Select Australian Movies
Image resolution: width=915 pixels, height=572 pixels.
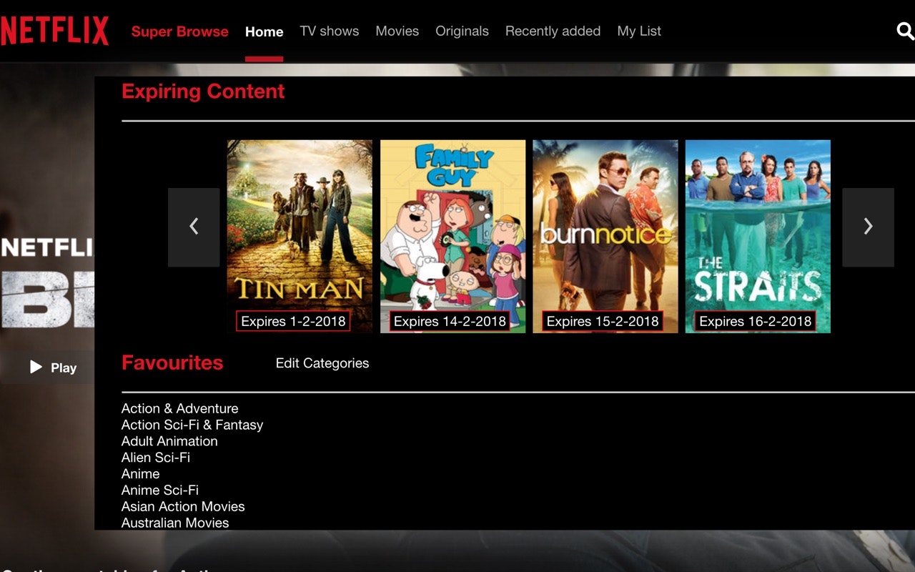point(174,523)
